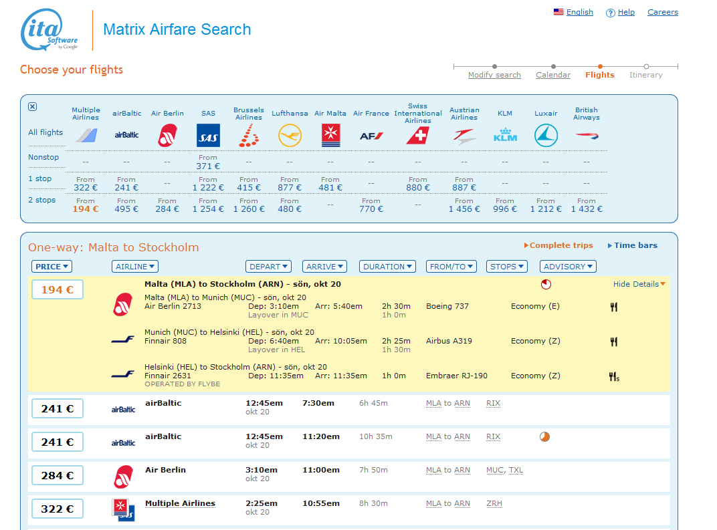
Task: Choose the KLM crown logo
Action: (505, 136)
